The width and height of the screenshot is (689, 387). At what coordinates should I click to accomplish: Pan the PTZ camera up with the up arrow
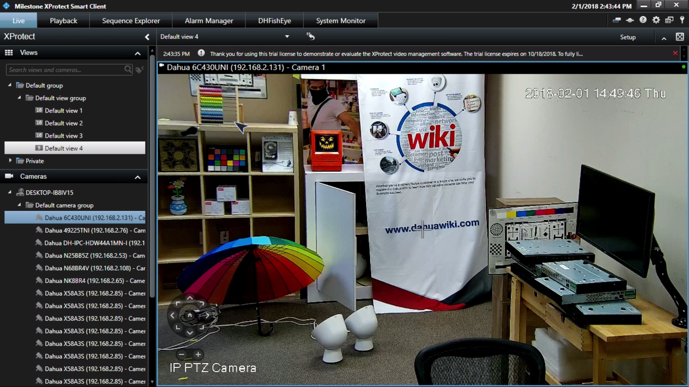189,298
